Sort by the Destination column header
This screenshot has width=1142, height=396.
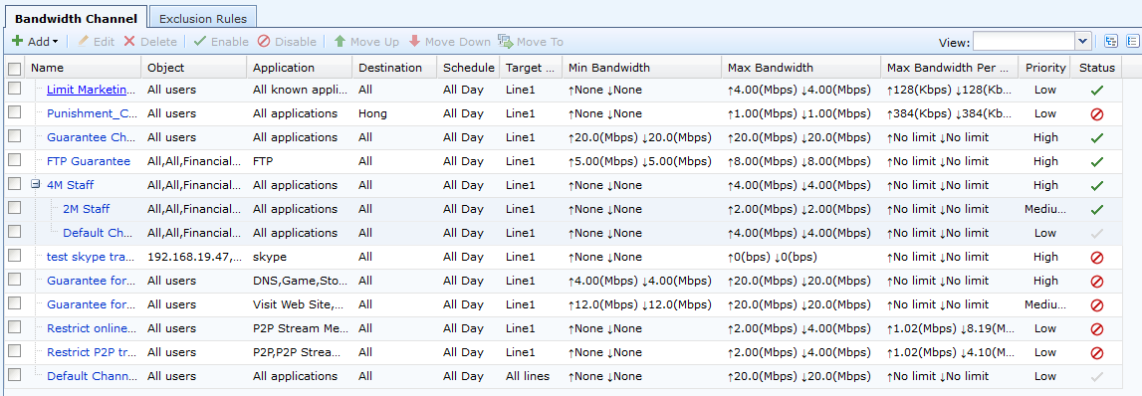(394, 68)
